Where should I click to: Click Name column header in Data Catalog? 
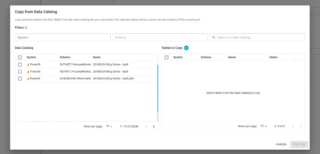97,57
